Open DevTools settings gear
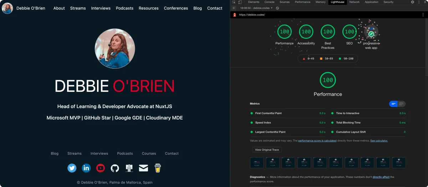 click(x=413, y=2)
